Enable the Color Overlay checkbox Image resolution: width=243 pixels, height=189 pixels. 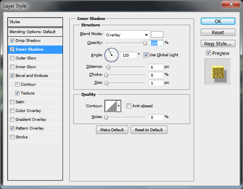pyautogui.click(x=12, y=110)
